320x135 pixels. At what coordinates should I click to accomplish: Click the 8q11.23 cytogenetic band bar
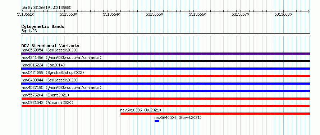165,34
